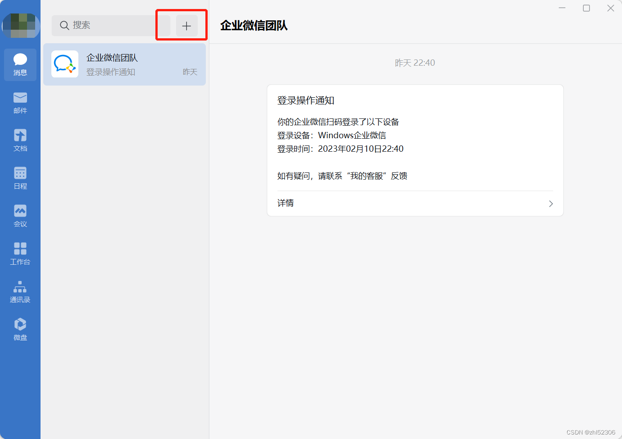The height and width of the screenshot is (439, 622).
Task: Click the 登录时间 line in notice
Action: (341, 149)
